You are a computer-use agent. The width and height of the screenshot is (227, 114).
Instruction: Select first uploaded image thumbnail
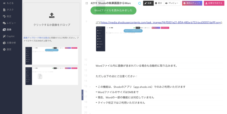[x=52, y=56]
